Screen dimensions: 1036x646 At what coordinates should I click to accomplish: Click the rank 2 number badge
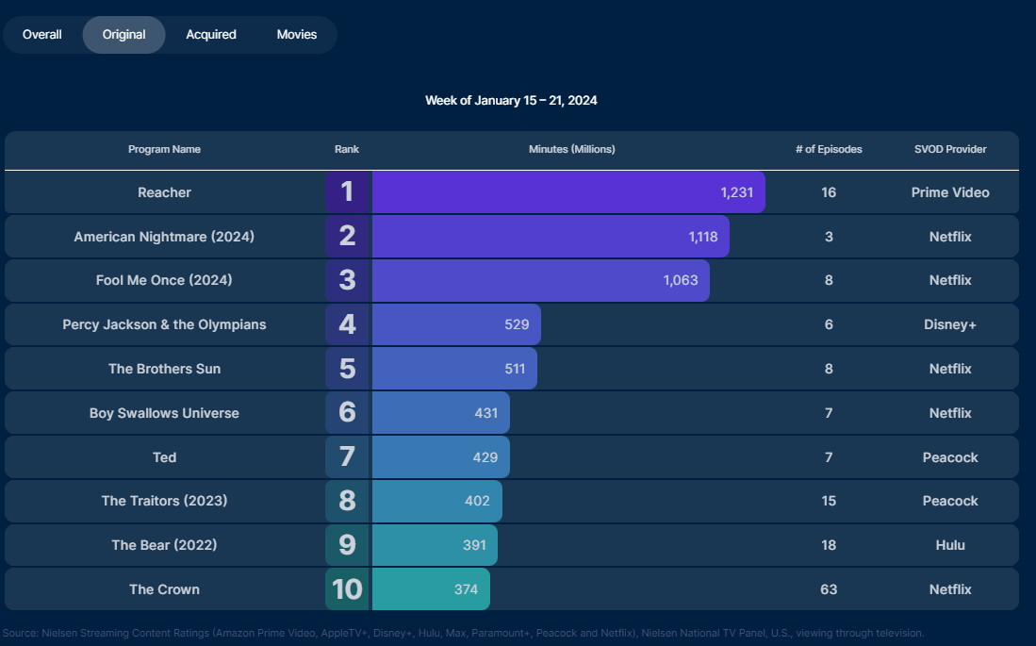(x=348, y=237)
